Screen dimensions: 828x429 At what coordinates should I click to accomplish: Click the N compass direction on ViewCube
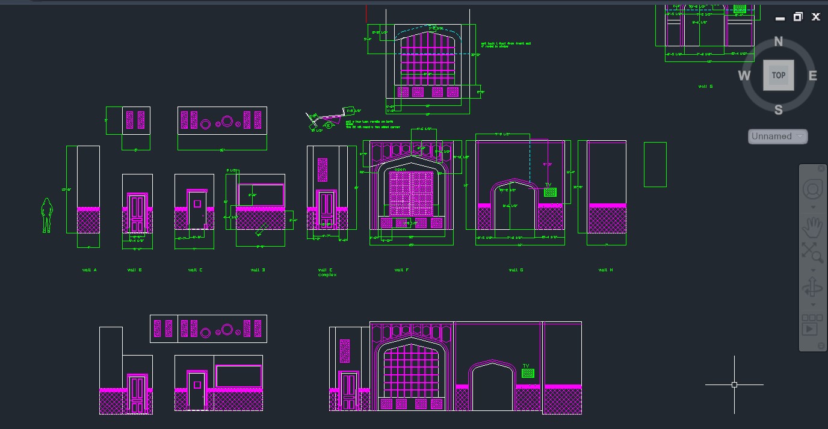[x=778, y=42]
